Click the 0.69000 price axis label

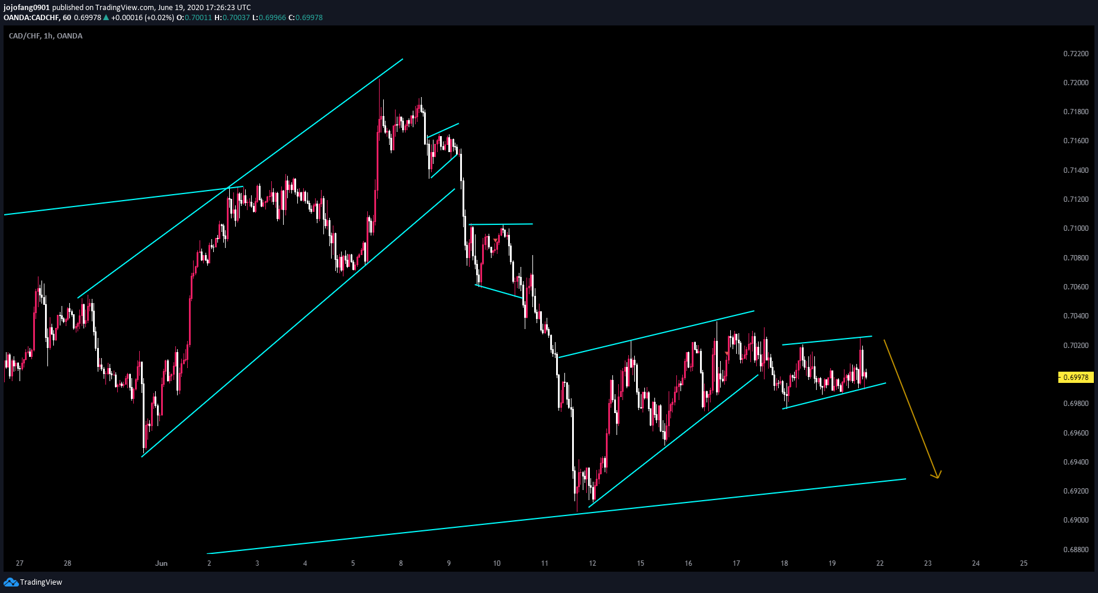[x=1076, y=520]
